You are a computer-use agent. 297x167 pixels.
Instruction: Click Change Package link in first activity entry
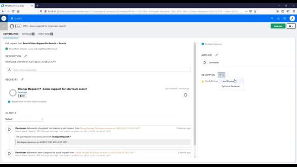[110, 128]
